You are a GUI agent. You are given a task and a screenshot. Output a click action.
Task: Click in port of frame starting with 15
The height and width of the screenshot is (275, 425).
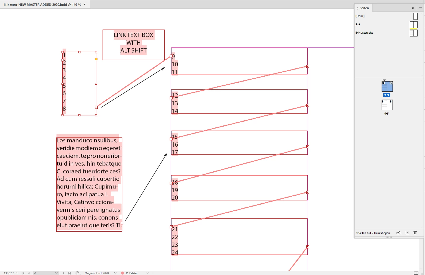(x=171, y=139)
